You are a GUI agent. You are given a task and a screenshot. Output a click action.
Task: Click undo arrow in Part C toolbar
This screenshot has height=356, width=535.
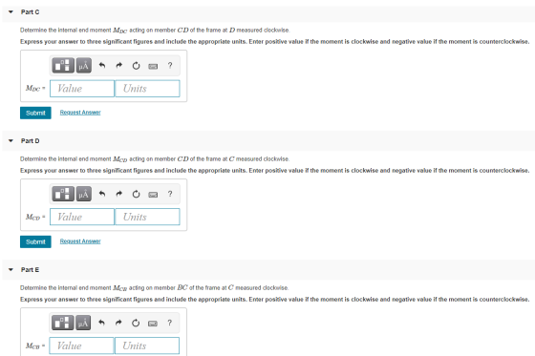point(101,65)
